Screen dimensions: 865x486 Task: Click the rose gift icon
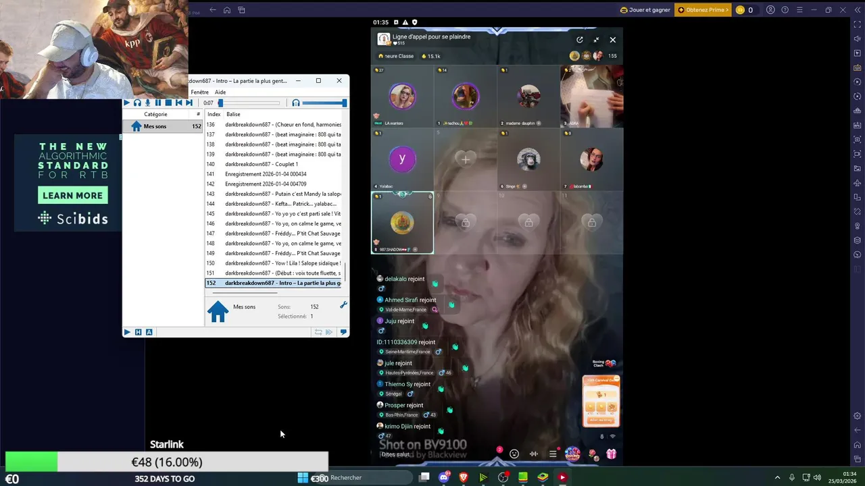tap(593, 454)
